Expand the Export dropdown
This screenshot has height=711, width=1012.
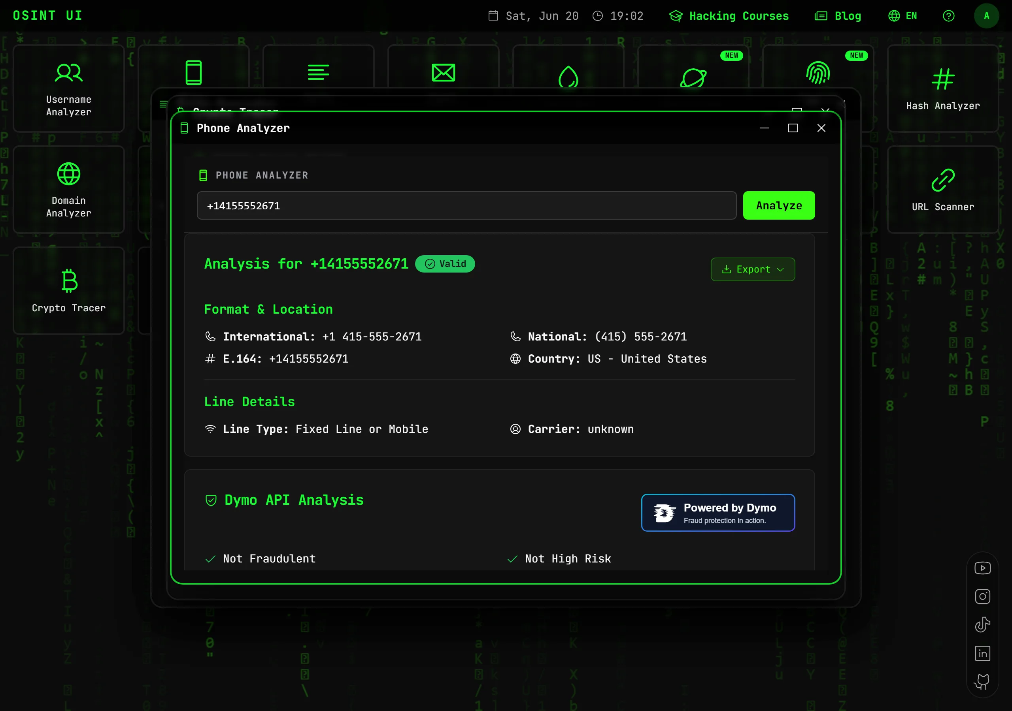click(x=753, y=269)
